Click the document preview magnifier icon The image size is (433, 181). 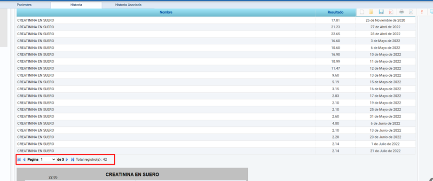[411, 12]
